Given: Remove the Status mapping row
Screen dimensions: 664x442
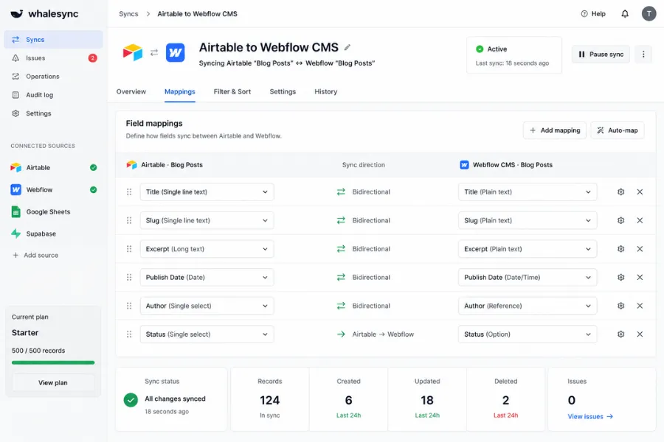Looking at the screenshot, I should [640, 334].
